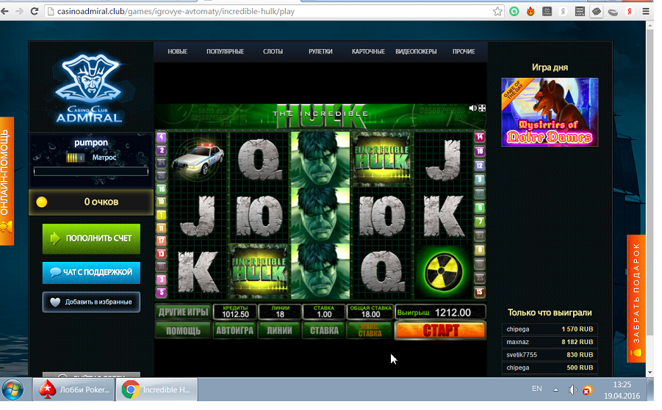This screenshot has height=410, width=662.
Task: Click the pumpon level progress bar
Action: pyautogui.click(x=91, y=171)
